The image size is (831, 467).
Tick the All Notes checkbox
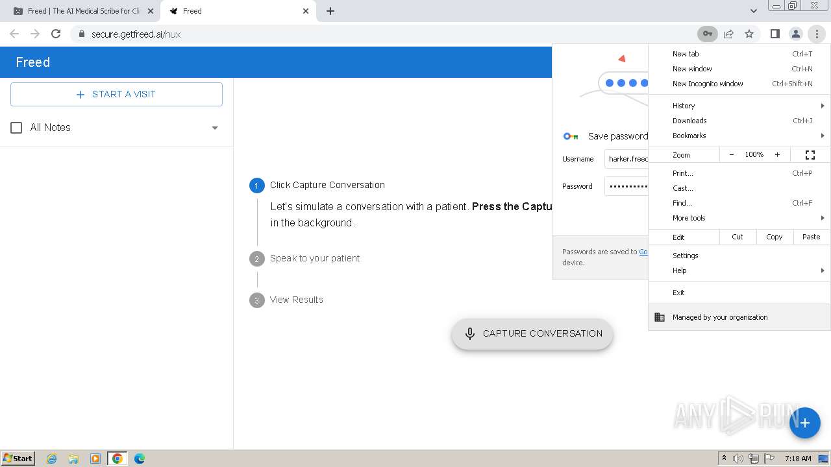tap(17, 128)
